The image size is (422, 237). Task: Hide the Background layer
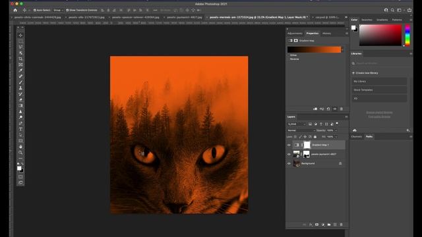click(289, 163)
